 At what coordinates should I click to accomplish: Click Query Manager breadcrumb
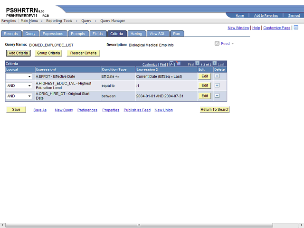point(113,21)
